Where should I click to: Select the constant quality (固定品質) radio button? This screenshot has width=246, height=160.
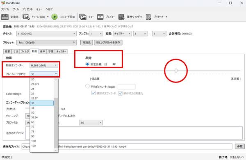(87, 64)
